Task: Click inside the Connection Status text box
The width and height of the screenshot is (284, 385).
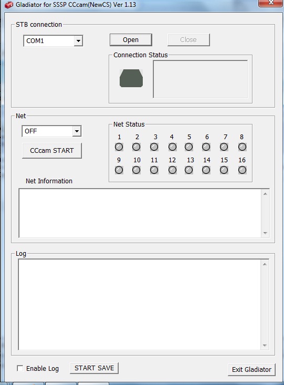Action: click(x=201, y=79)
